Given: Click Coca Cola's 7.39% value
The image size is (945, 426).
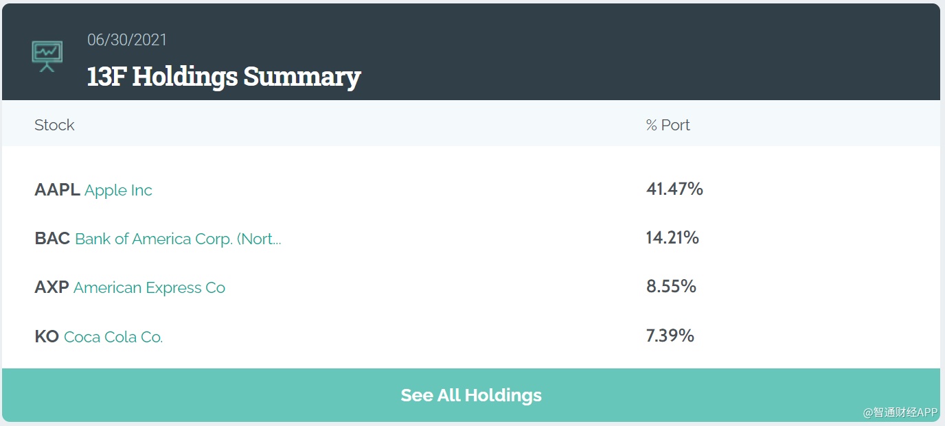Looking at the screenshot, I should (x=670, y=335).
